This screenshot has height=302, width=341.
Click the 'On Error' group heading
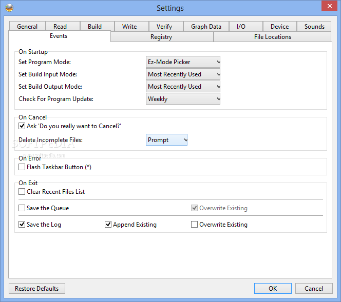tap(30, 158)
